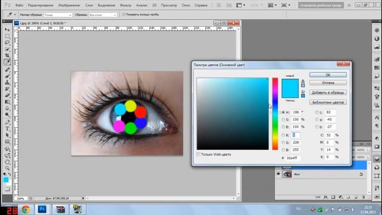Screen dimensions: 382x215
Task: Select the Eraser tool
Action: point(7,96)
